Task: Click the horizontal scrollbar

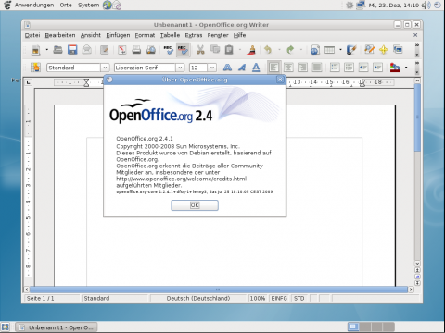Action: point(219,290)
